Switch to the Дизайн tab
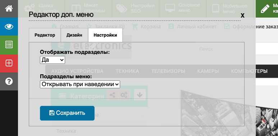This screenshot has width=278, height=136. (x=74, y=35)
